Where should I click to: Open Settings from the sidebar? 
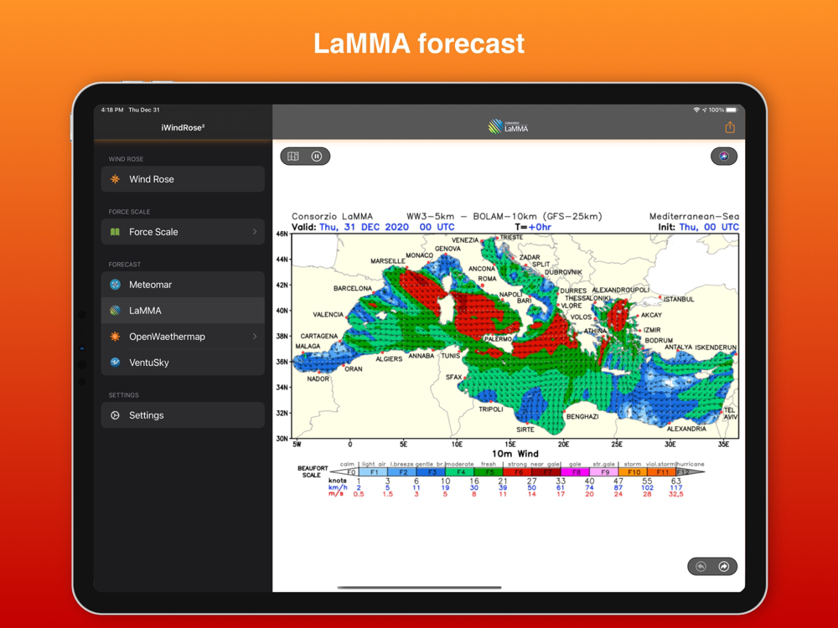183,415
